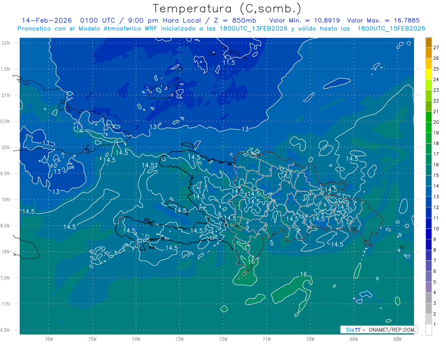Click the 'Valor Min. = 10.8919' text
Screen dimensions: 446x344
pyautogui.click(x=305, y=20)
